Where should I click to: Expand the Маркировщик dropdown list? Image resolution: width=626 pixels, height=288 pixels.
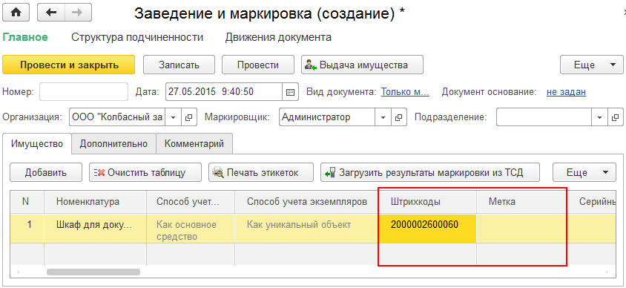click(x=383, y=117)
